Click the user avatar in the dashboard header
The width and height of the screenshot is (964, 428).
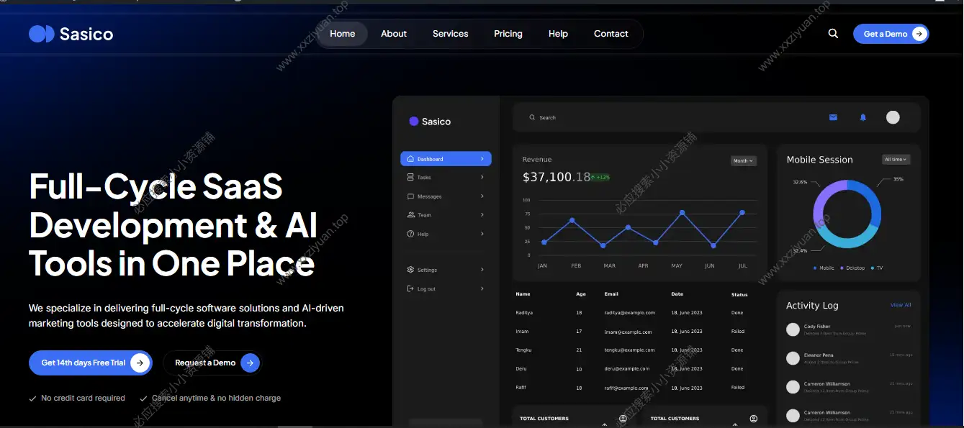pos(893,117)
